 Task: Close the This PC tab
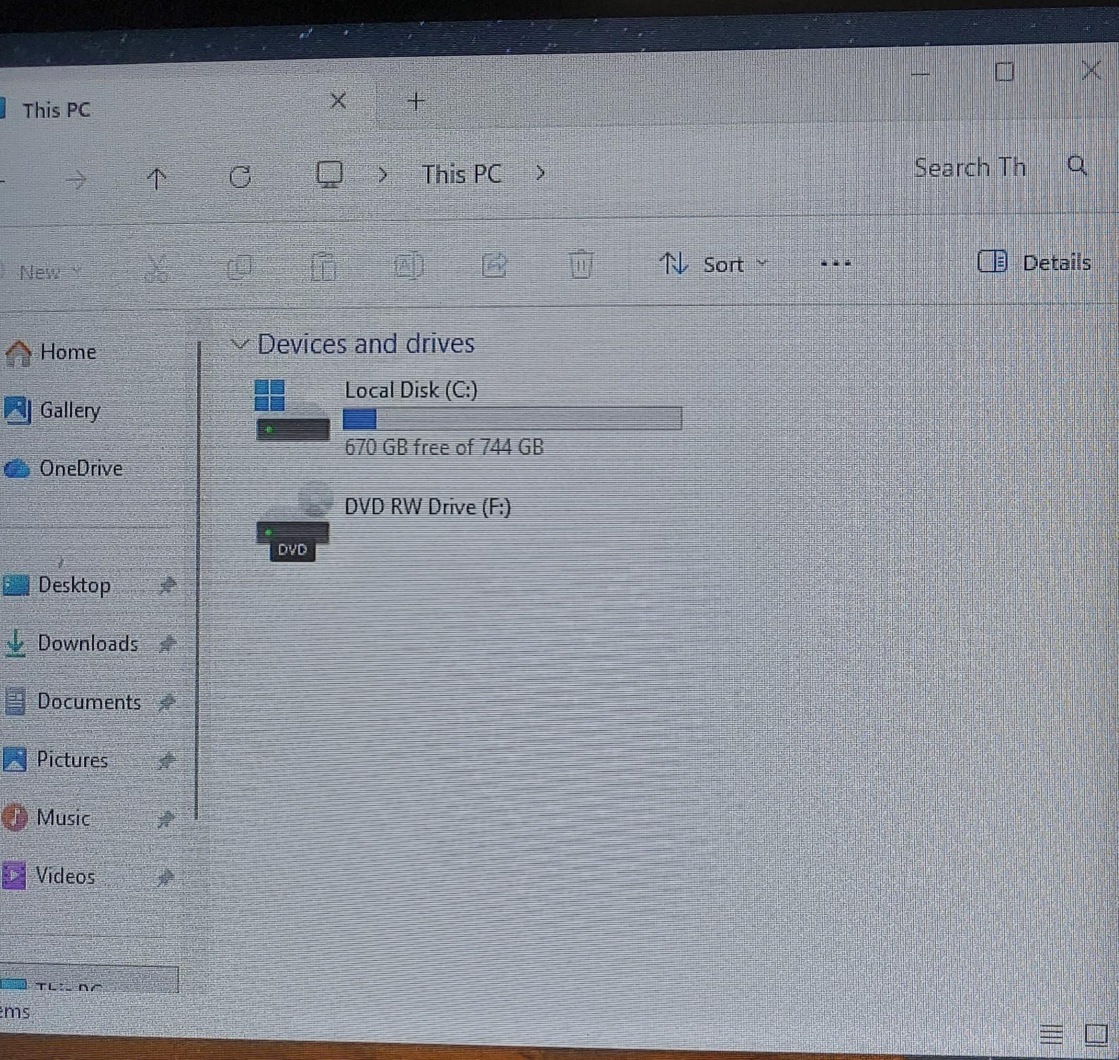point(338,101)
